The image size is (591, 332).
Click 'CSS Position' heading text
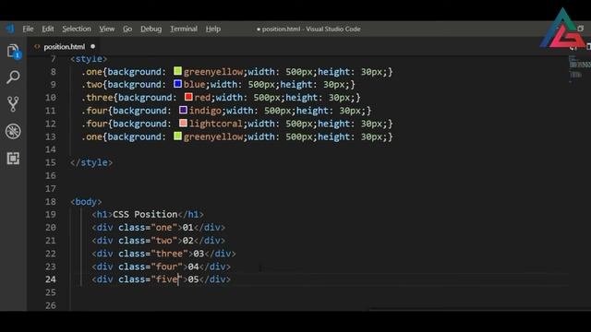tap(145, 215)
